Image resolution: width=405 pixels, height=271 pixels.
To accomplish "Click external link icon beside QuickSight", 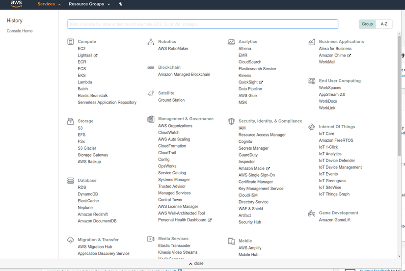I will point(261,82).
